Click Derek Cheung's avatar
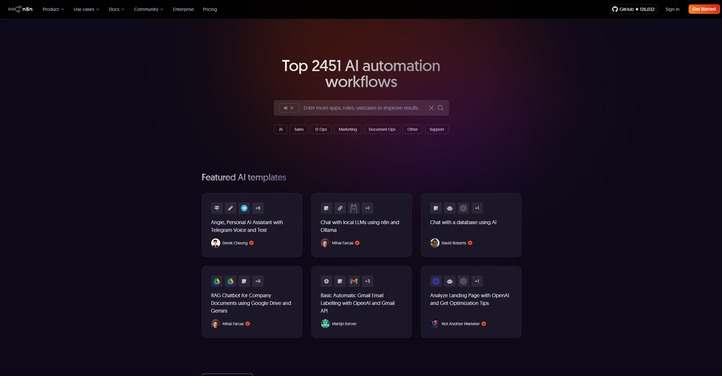Screen dimensions: 722x376 pyautogui.click(x=216, y=243)
